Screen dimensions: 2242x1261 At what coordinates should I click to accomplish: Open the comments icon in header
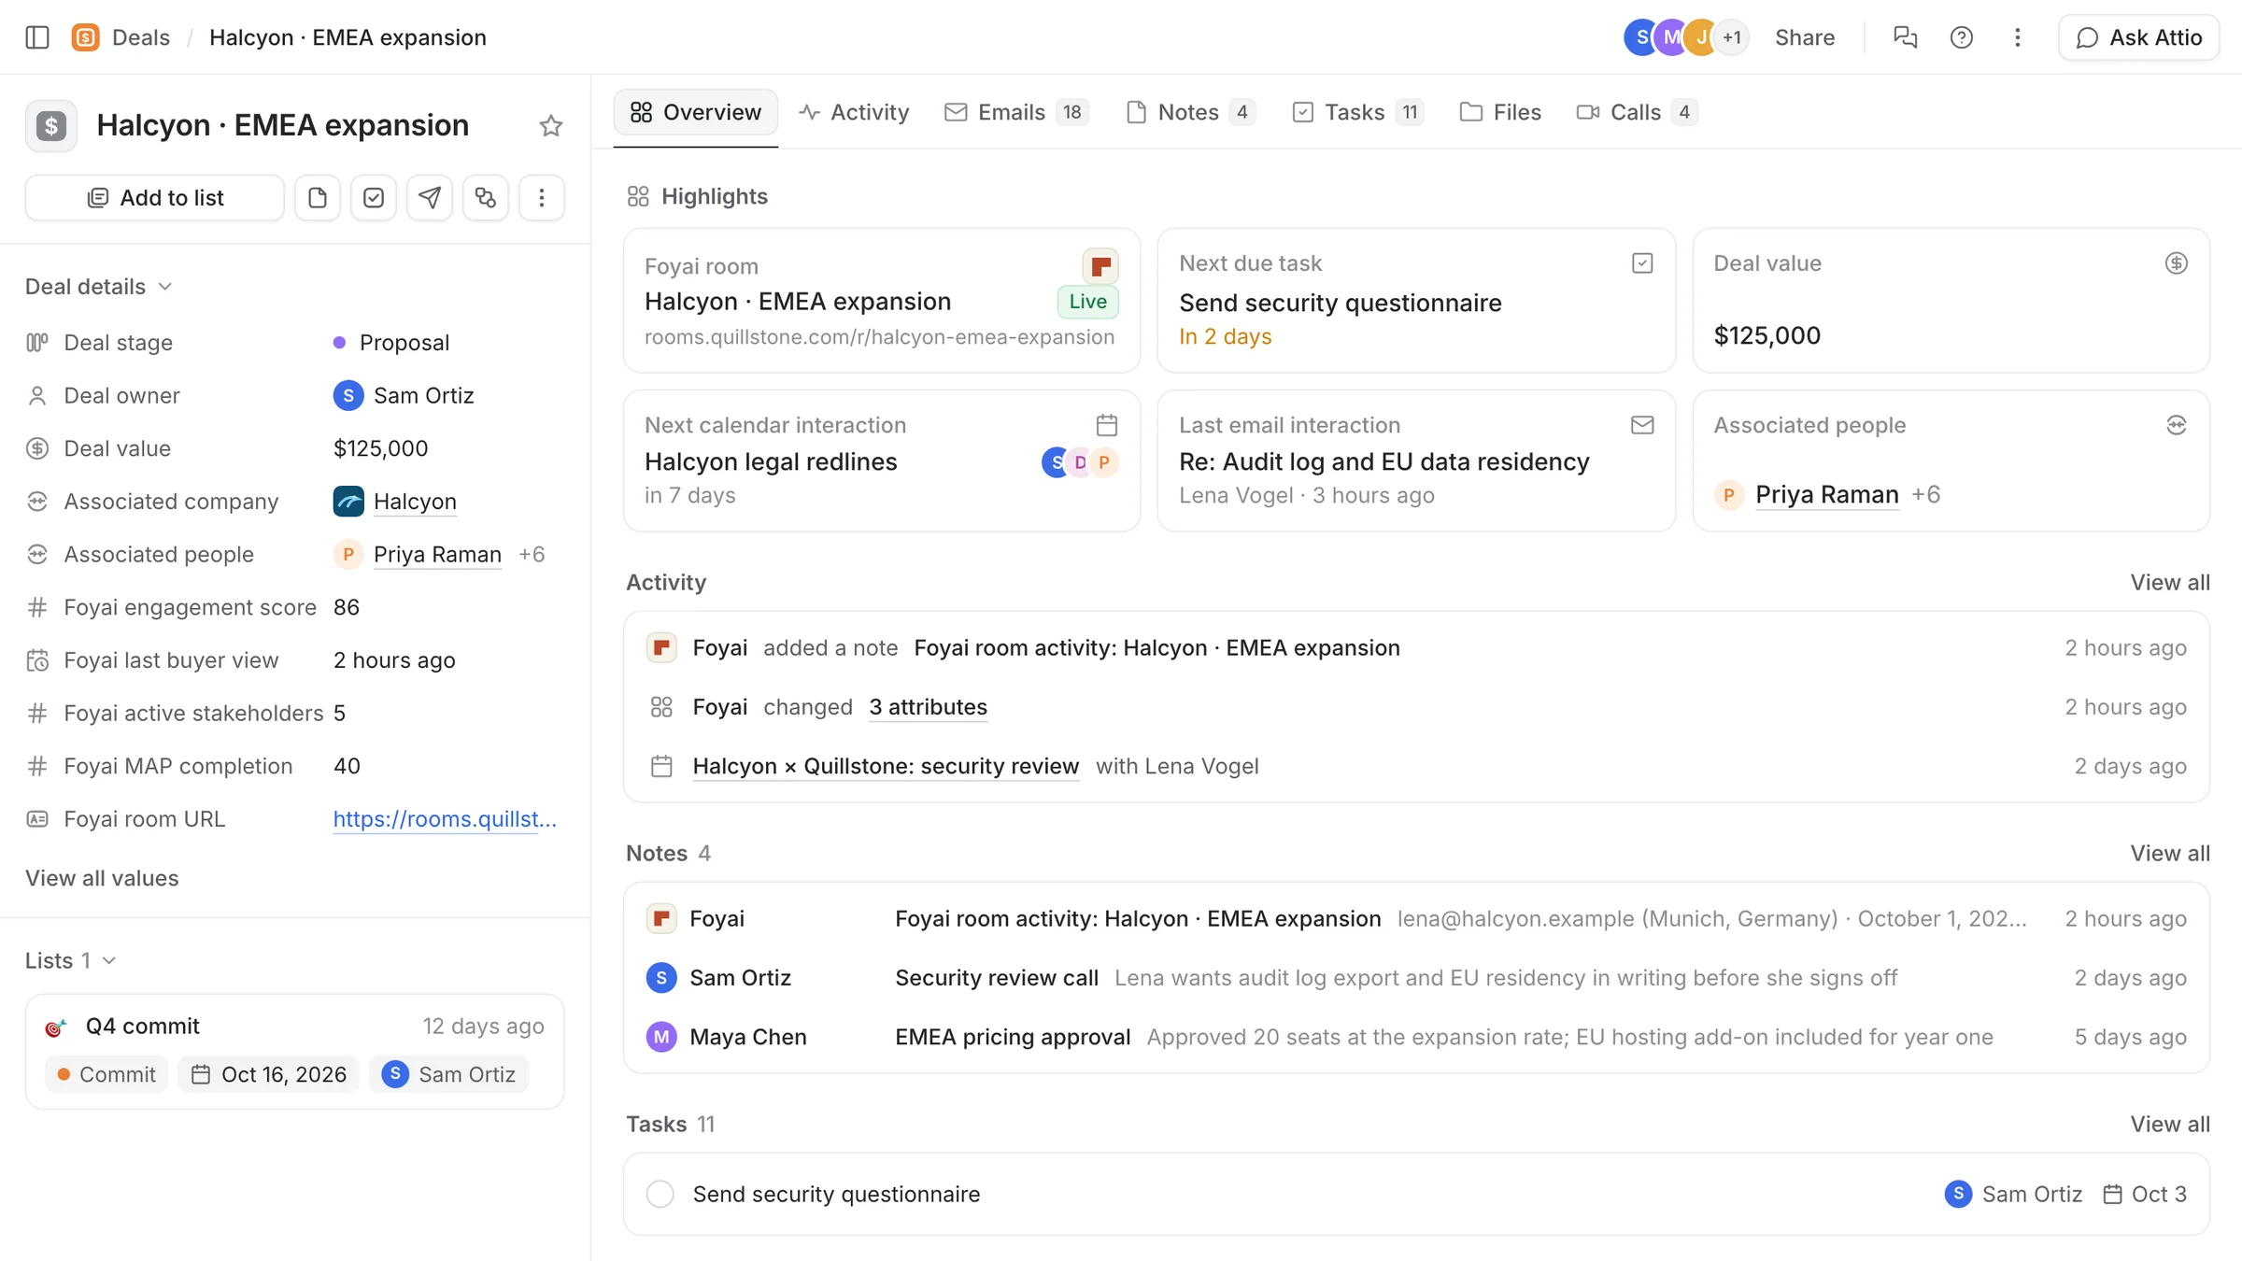click(x=1905, y=37)
